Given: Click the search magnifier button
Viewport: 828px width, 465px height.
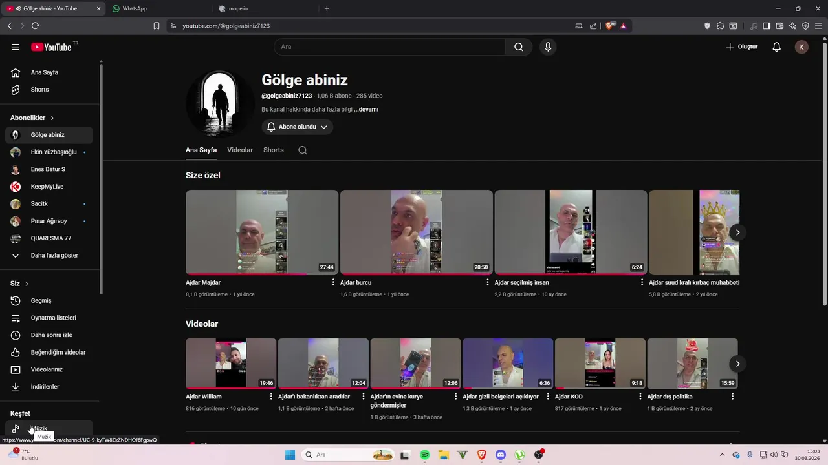Looking at the screenshot, I should 519,46.
